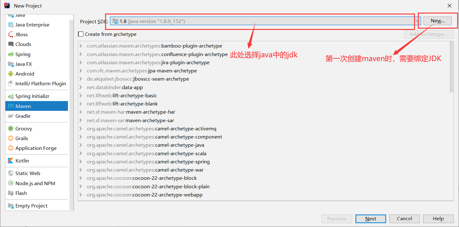
Task: Select Empty Project type
Action: pyautogui.click(x=36, y=206)
